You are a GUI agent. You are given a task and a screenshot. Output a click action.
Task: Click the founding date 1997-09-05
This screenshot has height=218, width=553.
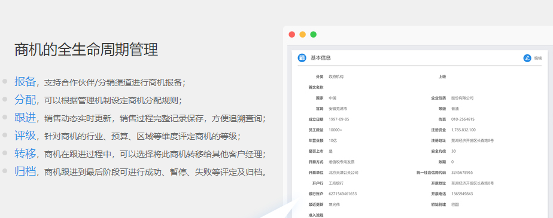tap(339, 119)
